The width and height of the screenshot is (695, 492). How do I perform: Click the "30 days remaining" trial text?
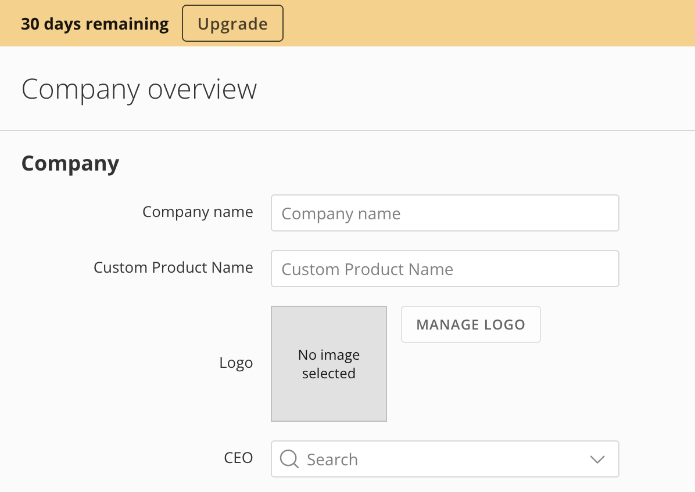coord(95,24)
